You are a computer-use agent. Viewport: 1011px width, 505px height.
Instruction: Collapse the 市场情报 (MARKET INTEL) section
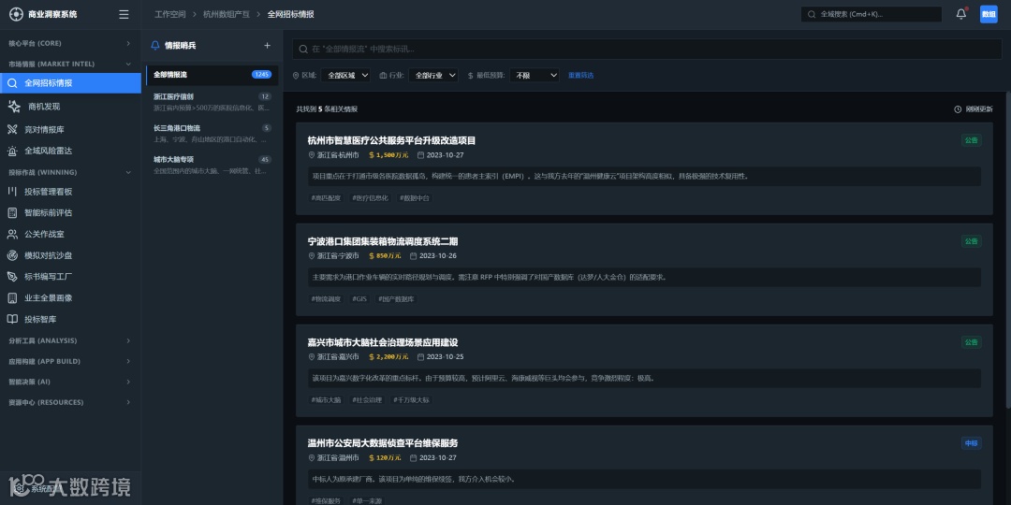tap(70, 65)
